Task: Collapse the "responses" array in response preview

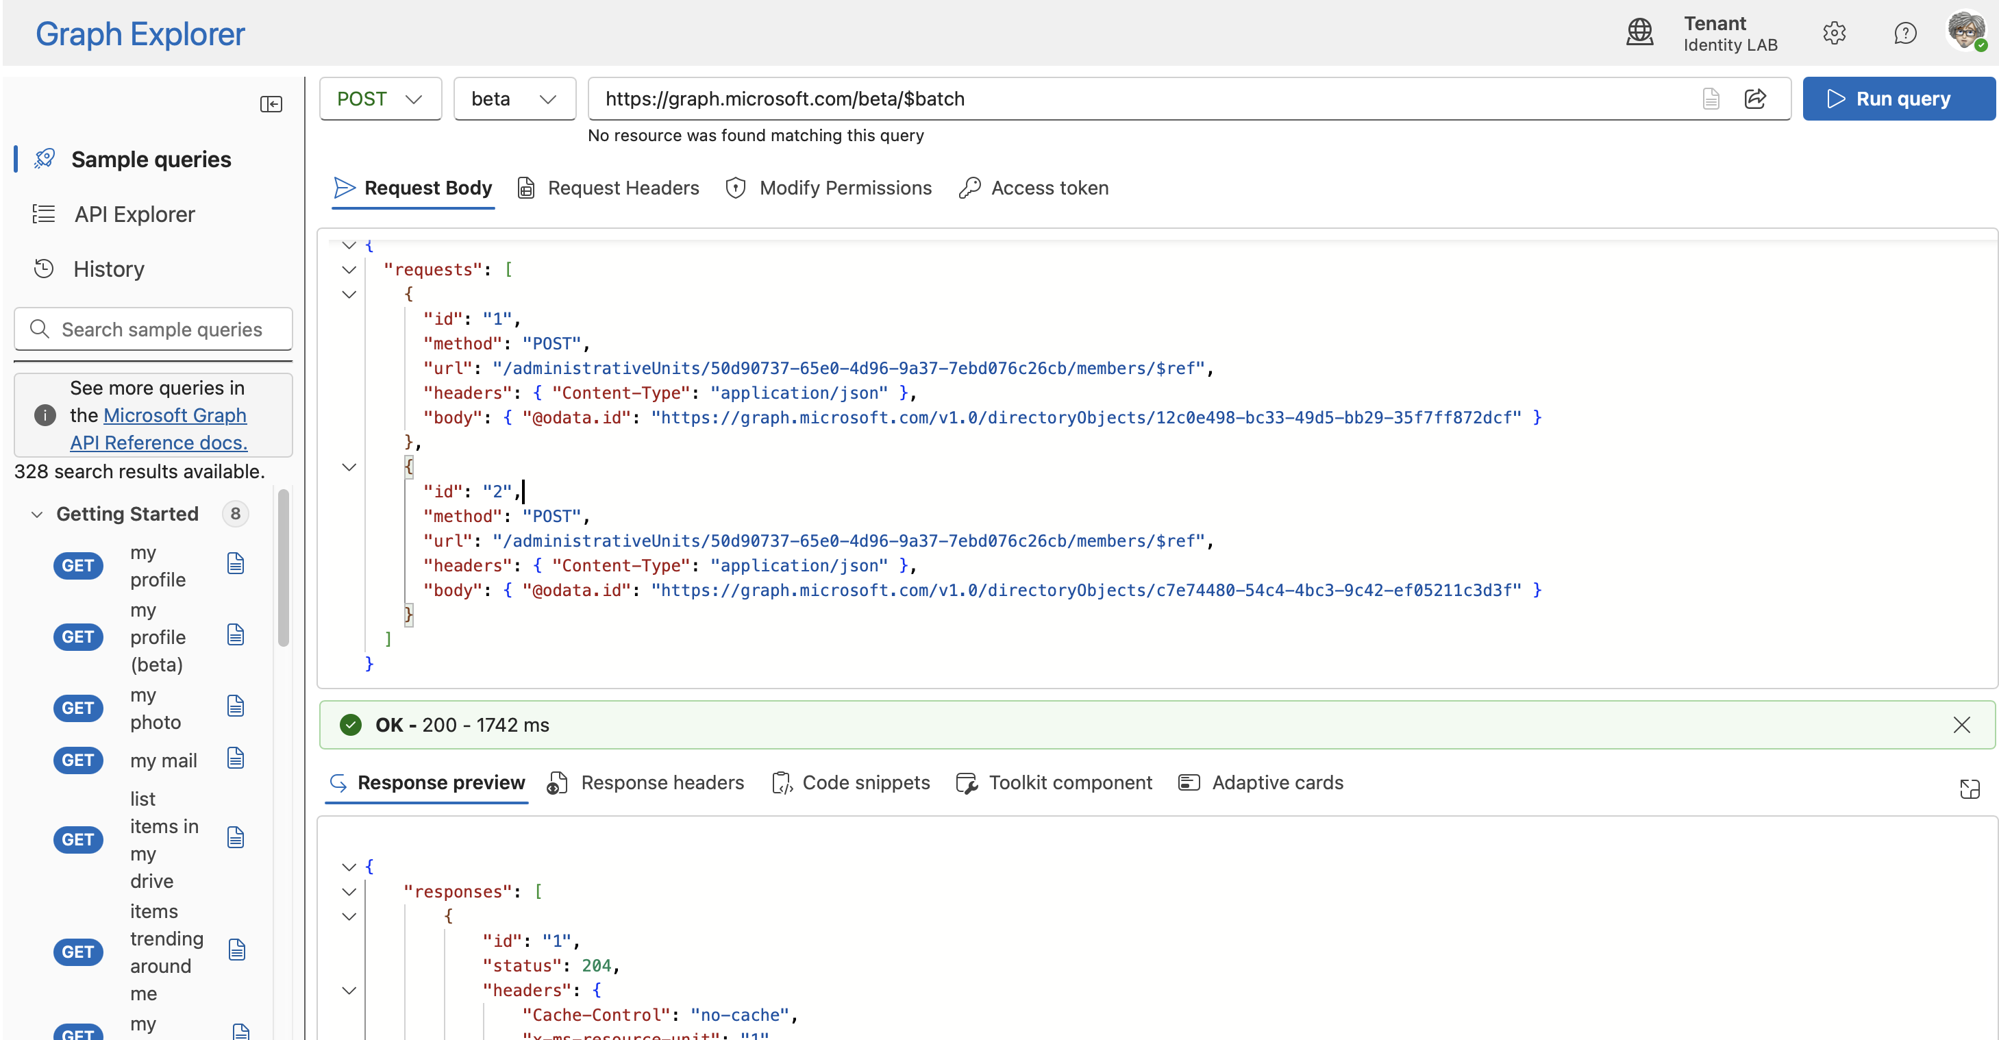Action: click(349, 892)
